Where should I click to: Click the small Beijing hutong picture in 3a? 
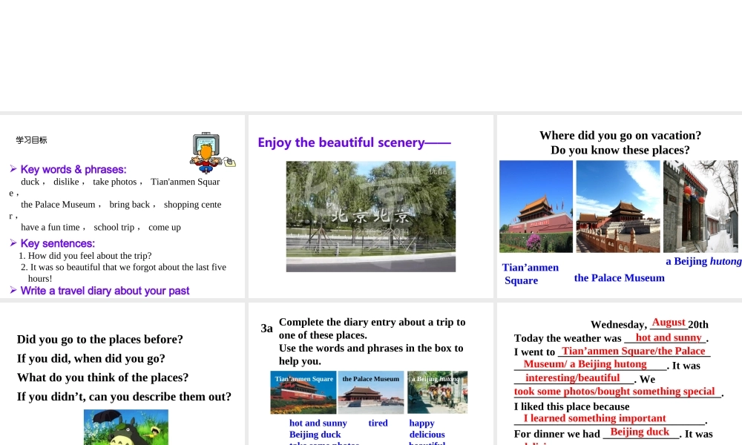(437, 392)
